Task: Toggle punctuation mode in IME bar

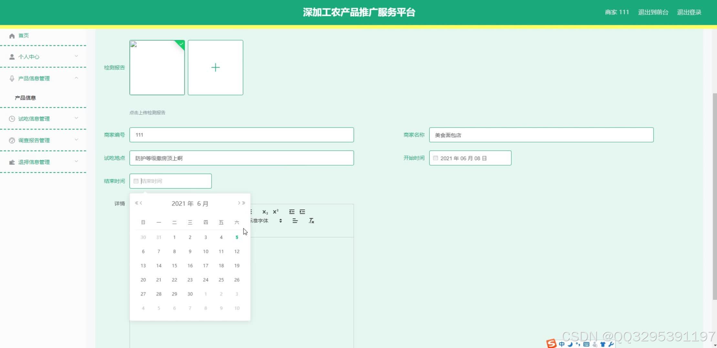Action: pos(578,344)
